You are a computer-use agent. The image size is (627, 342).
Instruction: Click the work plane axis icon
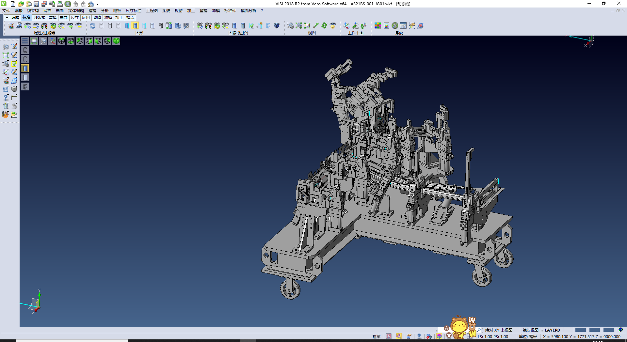[347, 26]
